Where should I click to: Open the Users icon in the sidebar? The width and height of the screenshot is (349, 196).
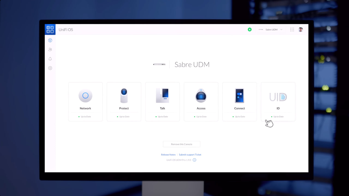pos(50,50)
